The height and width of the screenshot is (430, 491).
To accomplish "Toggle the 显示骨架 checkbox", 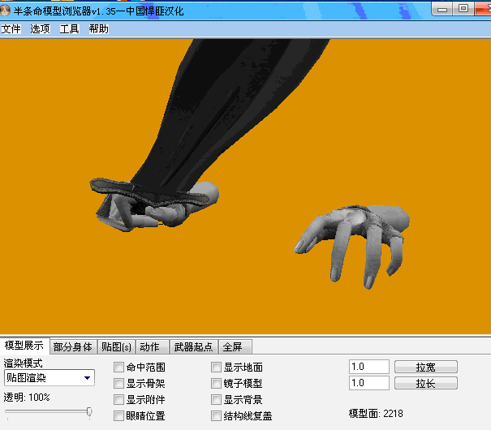I will tap(119, 384).
